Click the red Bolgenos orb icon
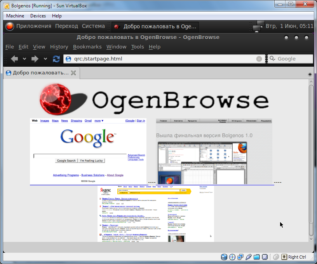This screenshot has width=317, height=264. click(x=9, y=26)
